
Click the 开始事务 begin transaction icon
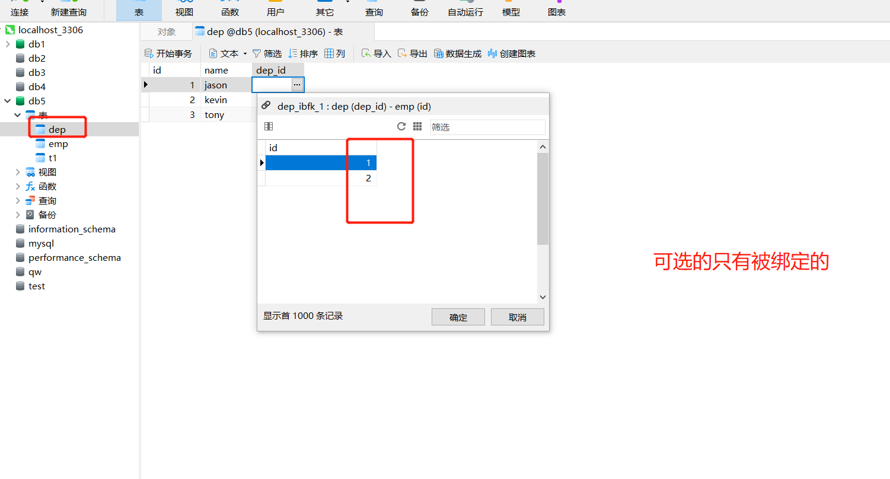pos(149,53)
